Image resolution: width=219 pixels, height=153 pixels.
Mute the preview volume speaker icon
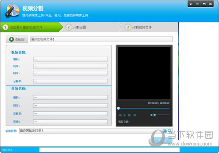point(152,115)
